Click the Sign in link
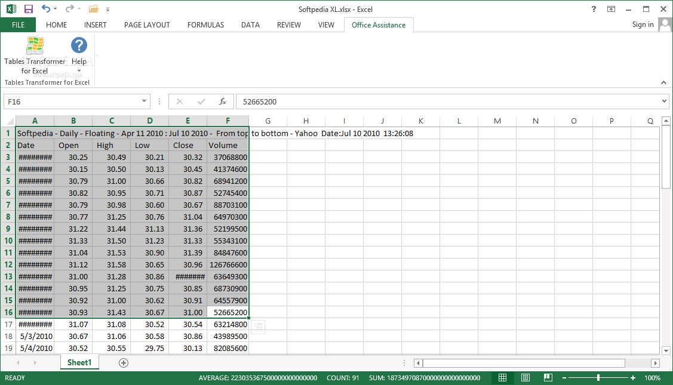Screen dimensions: 673x385 click(643, 24)
